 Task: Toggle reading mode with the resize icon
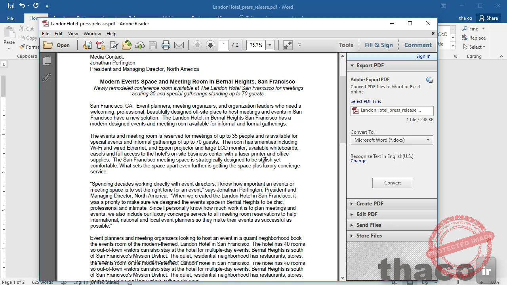(288, 45)
